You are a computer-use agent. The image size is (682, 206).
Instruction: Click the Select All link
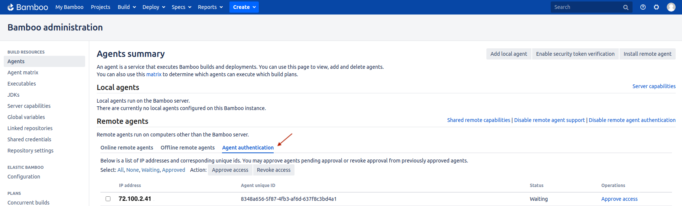(x=120, y=170)
